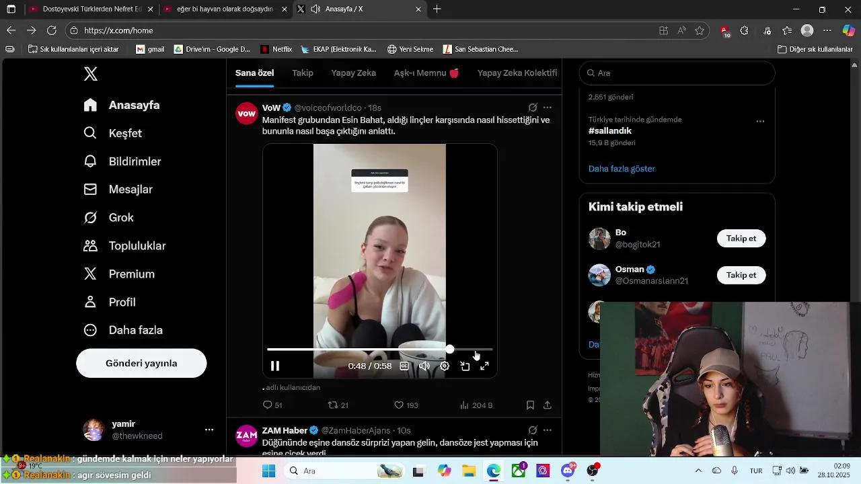The width and height of the screenshot is (861, 484).
Task: Click the VoW avatar
Action: click(x=247, y=114)
